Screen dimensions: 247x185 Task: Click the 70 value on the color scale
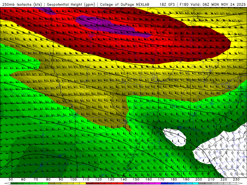[36, 179]
